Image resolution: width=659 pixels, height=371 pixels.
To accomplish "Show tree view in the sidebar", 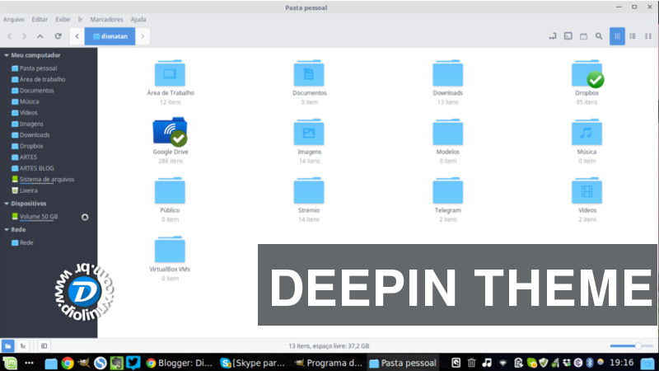I will (23, 345).
